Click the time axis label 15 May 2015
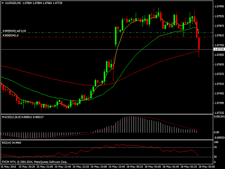225x169 pixels. click(9, 167)
